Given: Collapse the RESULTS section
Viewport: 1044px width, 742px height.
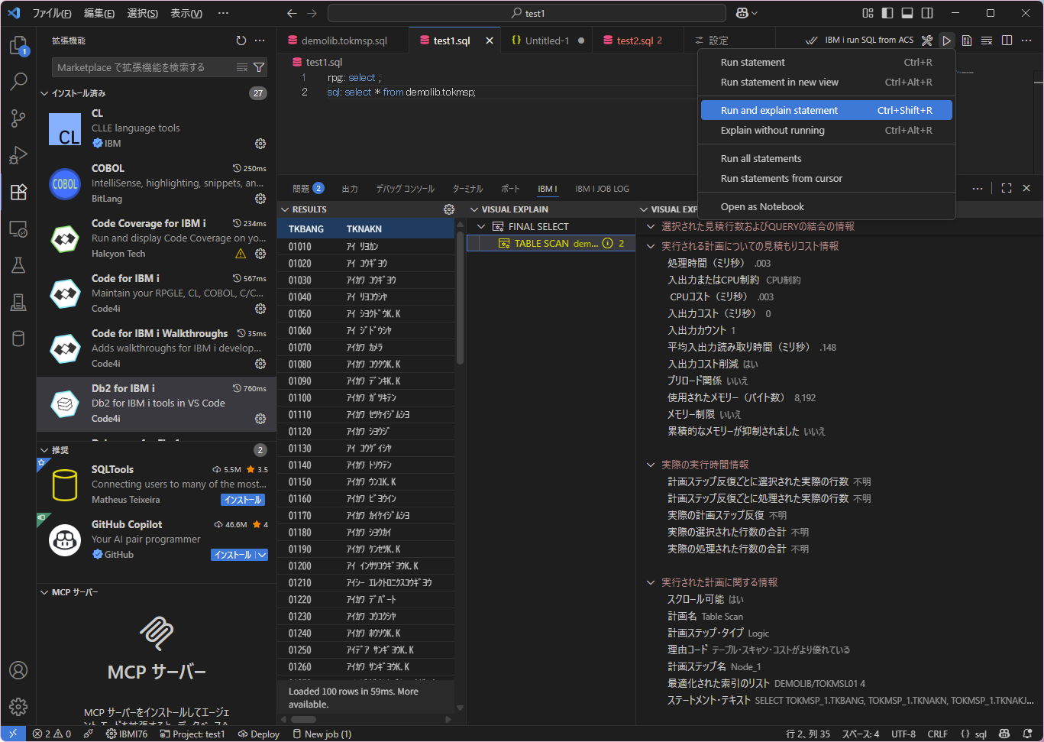Looking at the screenshot, I should pos(285,209).
